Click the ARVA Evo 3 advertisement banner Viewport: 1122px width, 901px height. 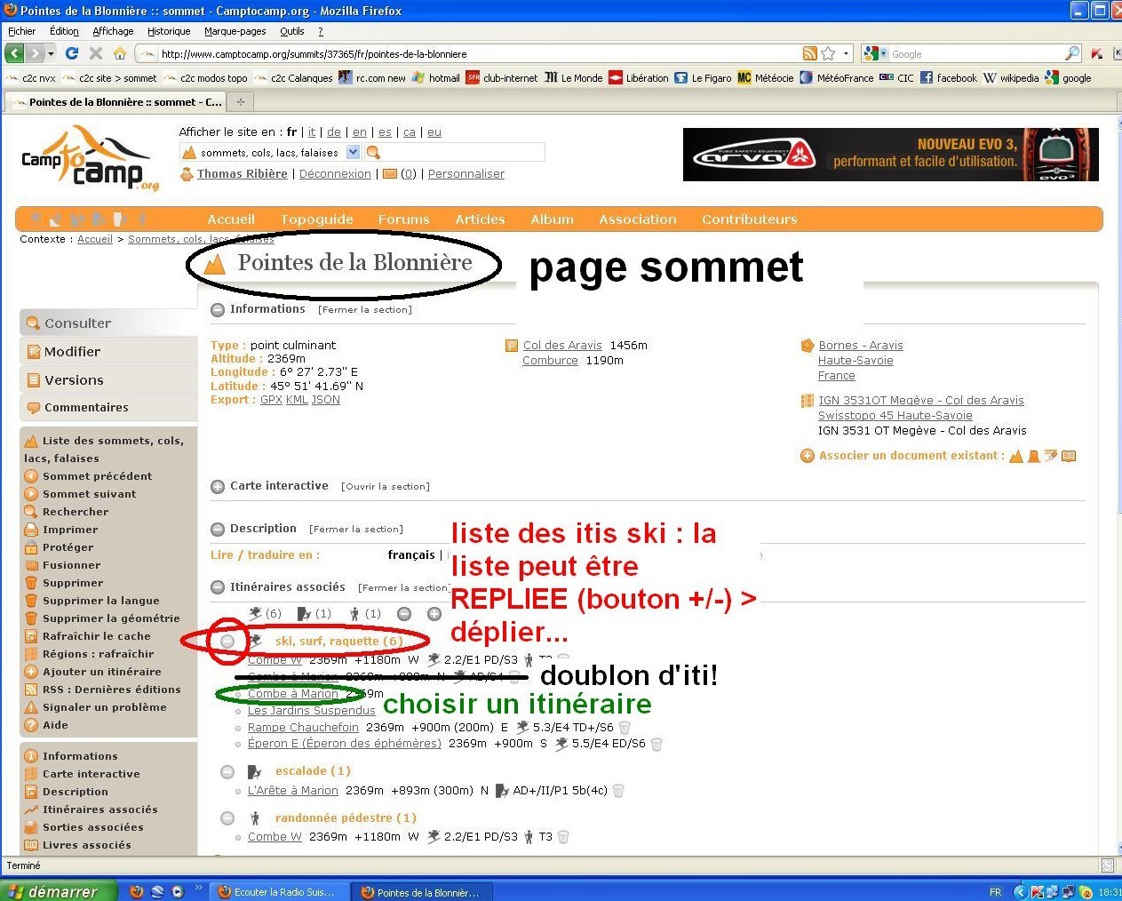point(891,155)
